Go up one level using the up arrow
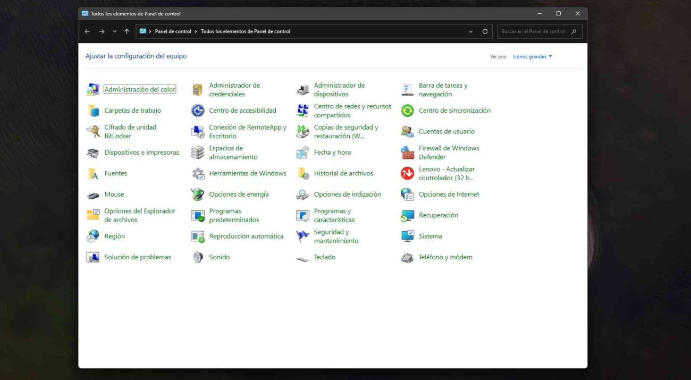Image resolution: width=691 pixels, height=380 pixels. [126, 31]
